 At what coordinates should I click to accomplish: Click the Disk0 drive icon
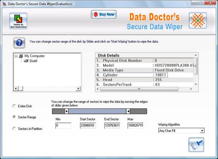click(x=26, y=61)
